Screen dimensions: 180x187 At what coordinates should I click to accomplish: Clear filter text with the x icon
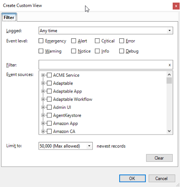(170, 65)
